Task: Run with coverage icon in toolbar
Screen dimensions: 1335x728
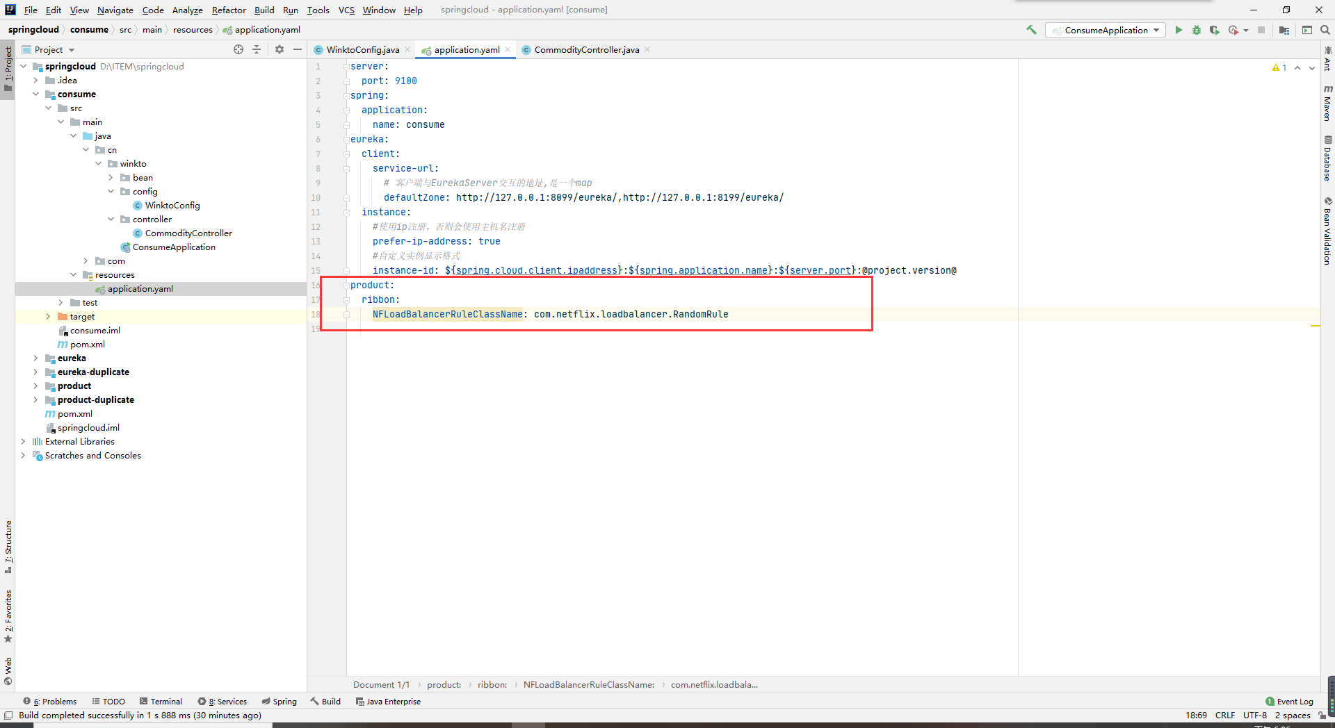Action: (1215, 30)
